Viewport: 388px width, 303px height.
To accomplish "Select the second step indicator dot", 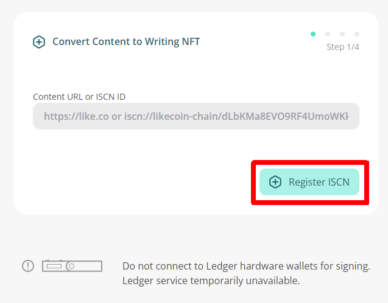I will [328, 34].
